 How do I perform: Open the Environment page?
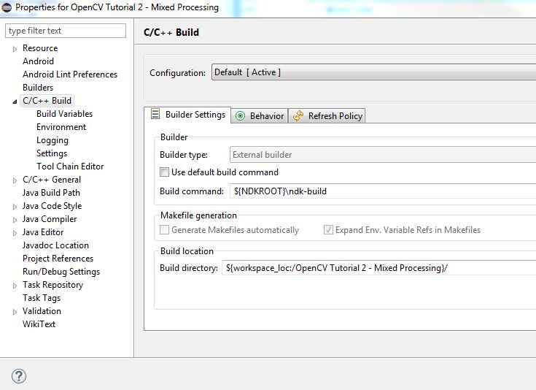61,127
